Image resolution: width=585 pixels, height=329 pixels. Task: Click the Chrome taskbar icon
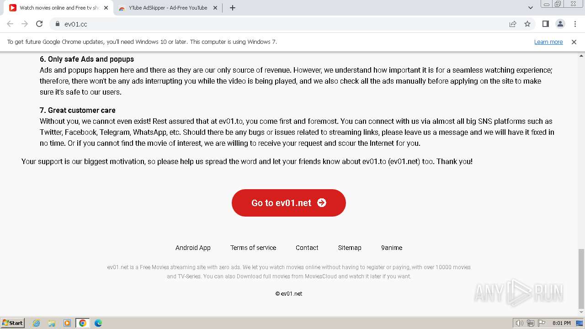[83, 323]
